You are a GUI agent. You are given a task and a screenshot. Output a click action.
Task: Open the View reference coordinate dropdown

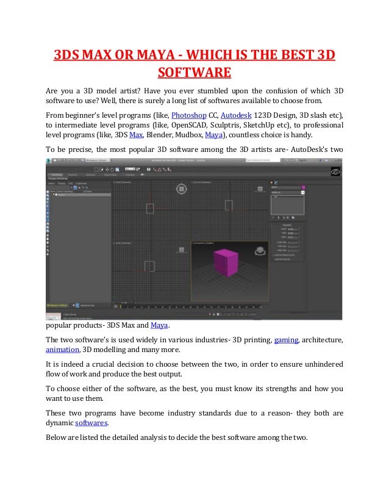pos(130,169)
